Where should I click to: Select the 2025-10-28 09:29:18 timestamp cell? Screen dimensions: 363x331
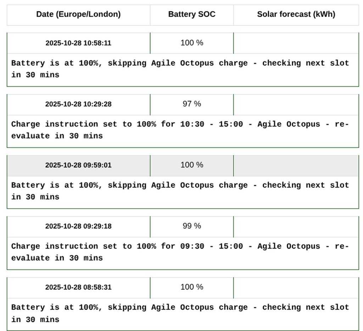tap(78, 226)
